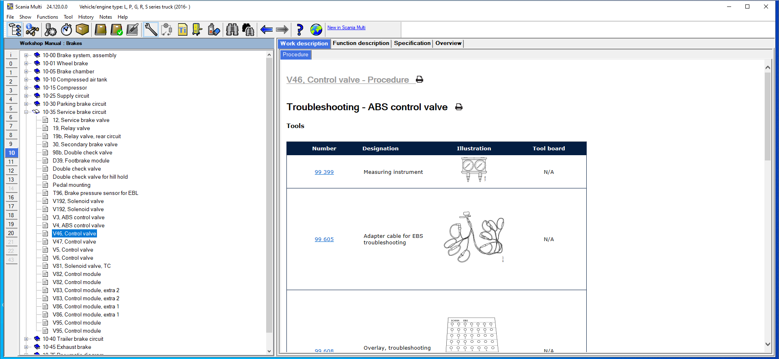
Task: Open help with the question mark icon
Action: pos(300,30)
